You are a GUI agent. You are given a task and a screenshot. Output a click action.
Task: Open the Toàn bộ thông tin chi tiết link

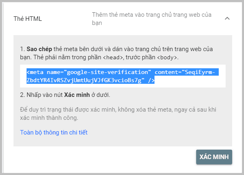point(54,132)
